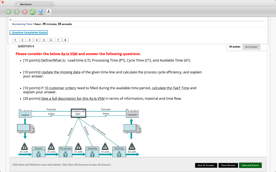Click Save Answer for Question 6
This screenshot has height=172, width=276.
click(x=251, y=47)
